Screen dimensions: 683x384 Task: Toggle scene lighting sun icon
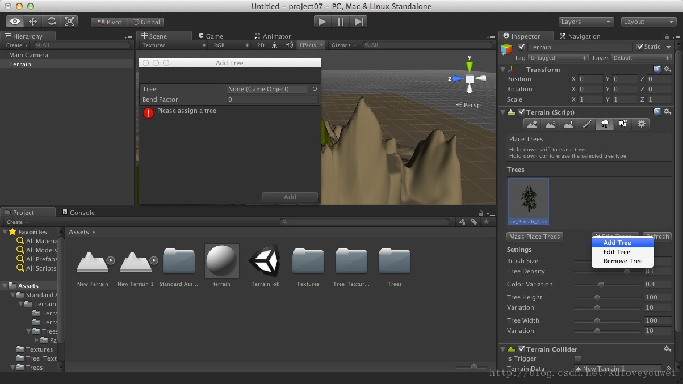click(x=275, y=45)
